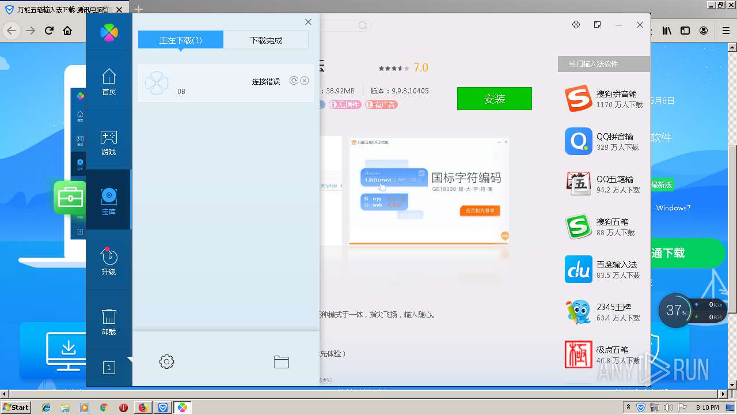Open download settings gear icon
The width and height of the screenshot is (737, 415).
166,362
